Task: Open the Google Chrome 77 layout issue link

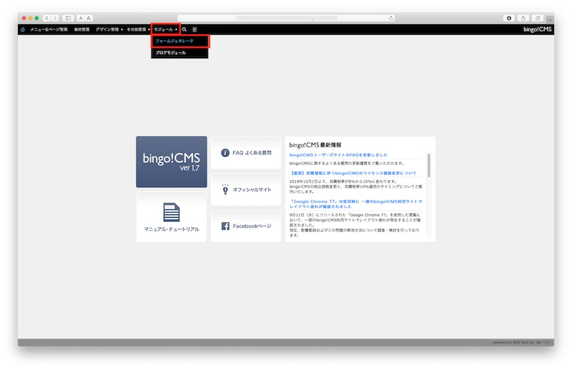Action: coord(355,204)
